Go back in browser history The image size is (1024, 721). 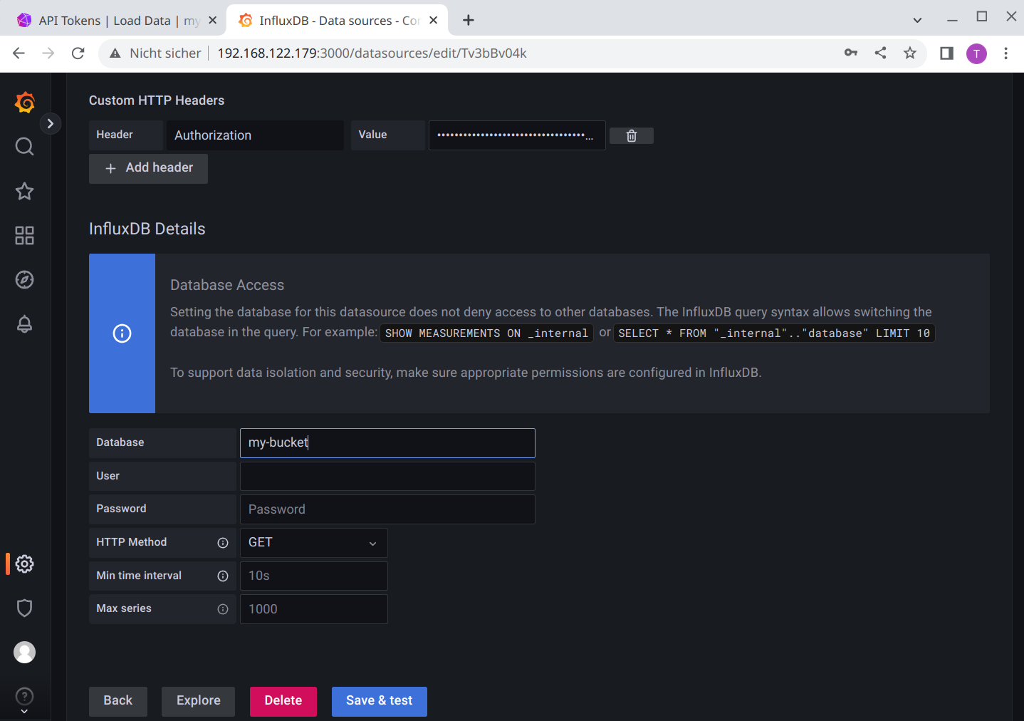tap(19, 53)
